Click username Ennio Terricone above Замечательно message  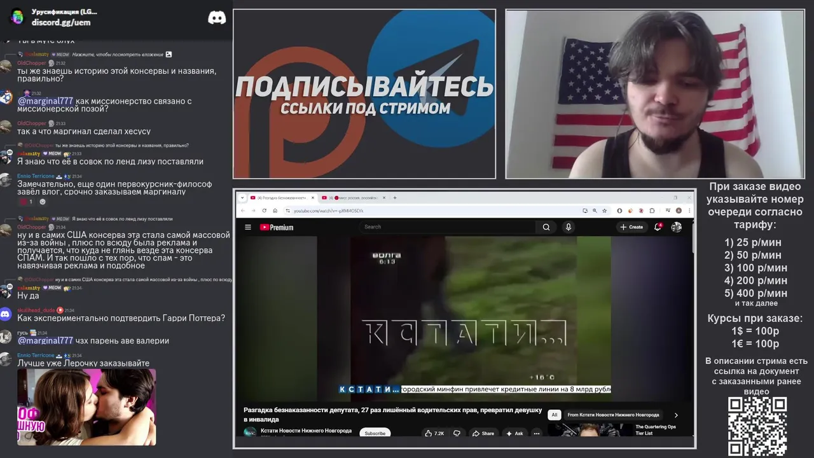[36, 176]
